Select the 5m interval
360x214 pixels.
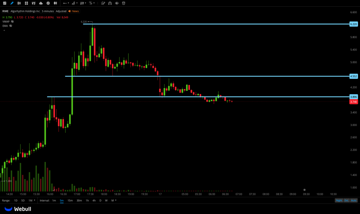point(62,200)
